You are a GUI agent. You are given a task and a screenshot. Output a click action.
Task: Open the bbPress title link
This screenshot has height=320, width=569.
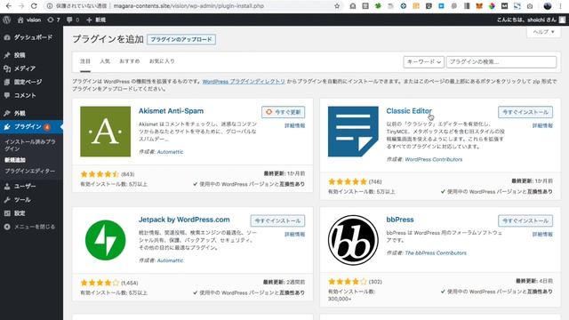point(400,220)
